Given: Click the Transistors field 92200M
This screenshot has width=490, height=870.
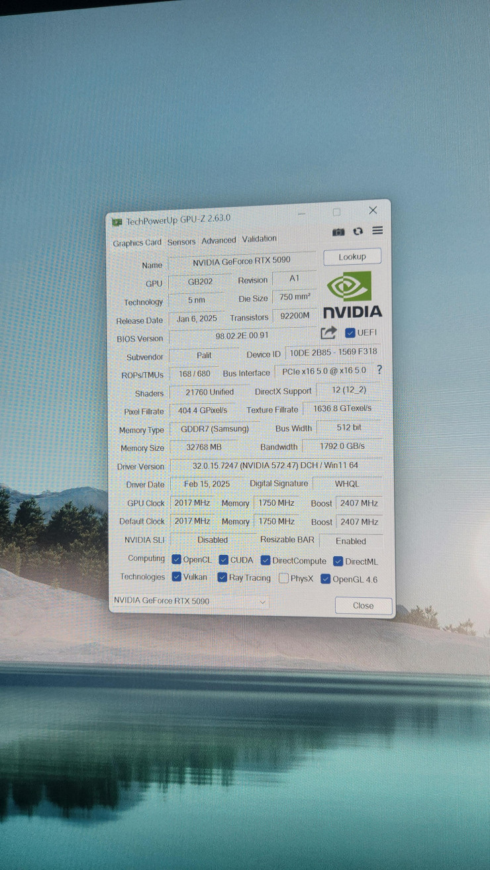Looking at the screenshot, I should click(x=295, y=316).
